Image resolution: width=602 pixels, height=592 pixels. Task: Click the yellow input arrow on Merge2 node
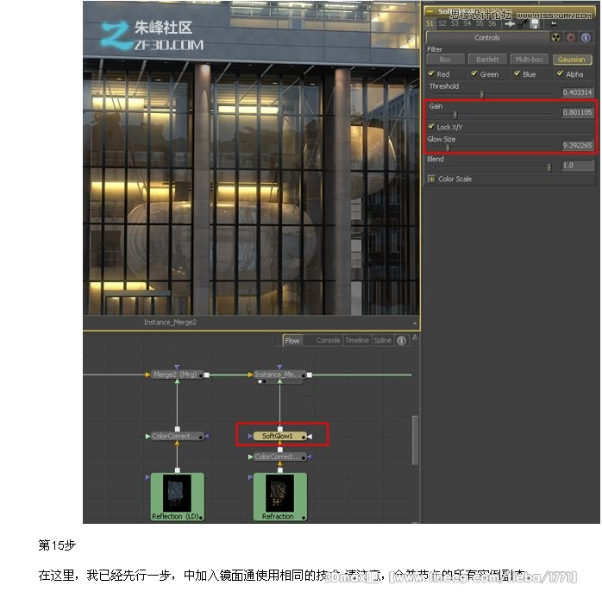[x=147, y=375]
